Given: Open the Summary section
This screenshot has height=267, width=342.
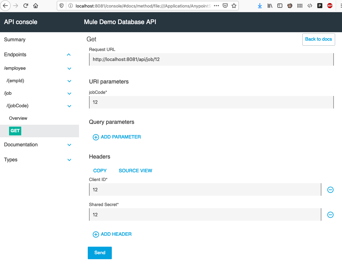Looking at the screenshot, I should 15,39.
